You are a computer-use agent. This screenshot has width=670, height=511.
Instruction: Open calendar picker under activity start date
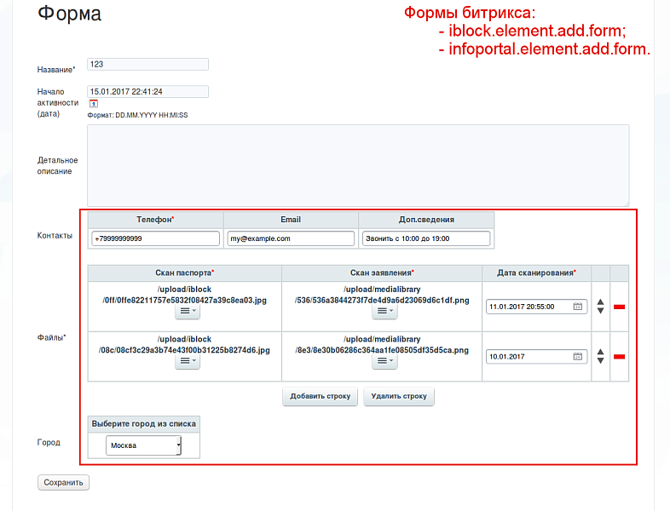coord(93,104)
